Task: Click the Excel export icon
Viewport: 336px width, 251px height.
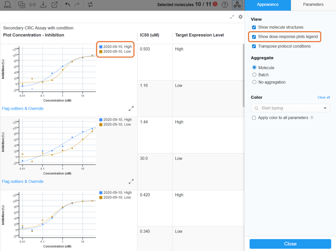Action: (x=8, y=5)
